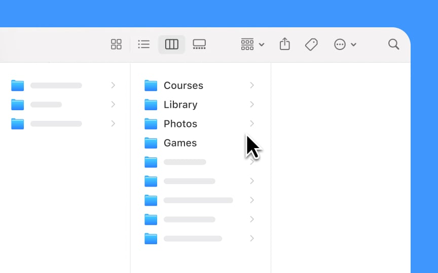Switch to icon grid view
The width and height of the screenshot is (438, 273).
[116, 44]
